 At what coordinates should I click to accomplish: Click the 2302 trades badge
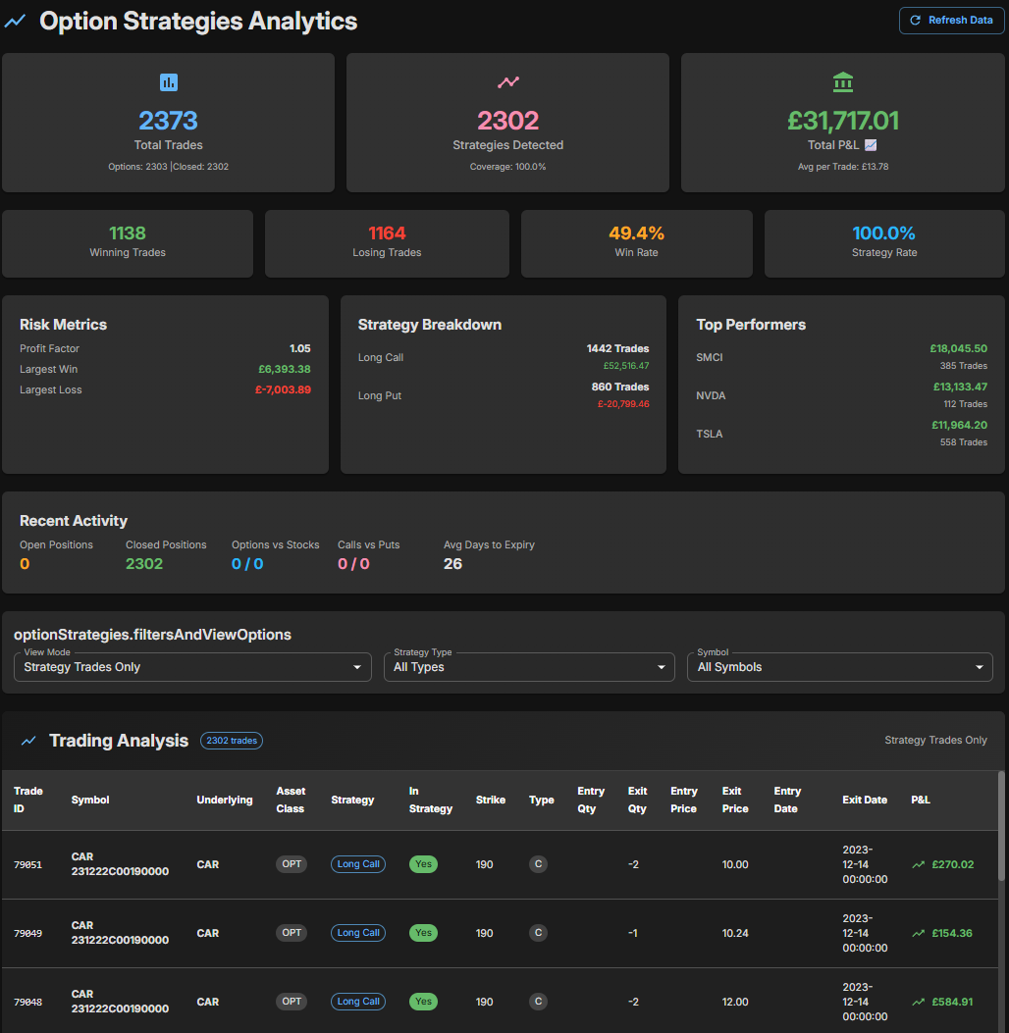point(232,741)
